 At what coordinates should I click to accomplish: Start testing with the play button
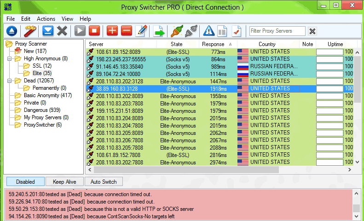pyautogui.click(x=80, y=31)
